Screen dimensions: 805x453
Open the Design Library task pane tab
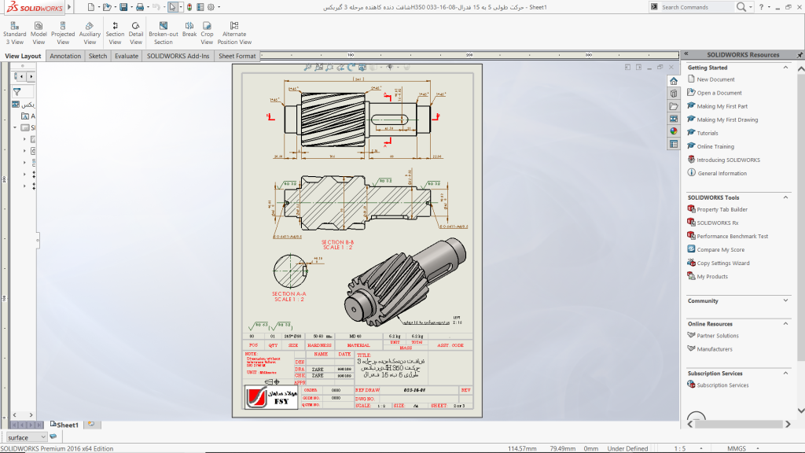[674, 94]
